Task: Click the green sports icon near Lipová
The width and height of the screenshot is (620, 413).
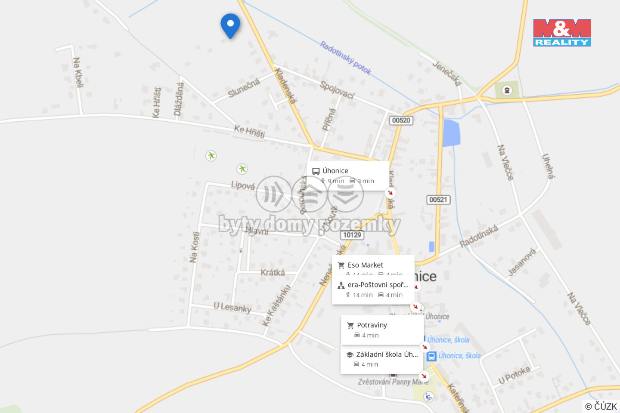Action: coord(242,169)
